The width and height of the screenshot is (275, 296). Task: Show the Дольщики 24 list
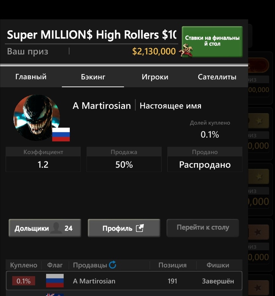click(x=45, y=228)
